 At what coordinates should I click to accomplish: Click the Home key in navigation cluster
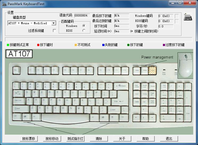point(144,94)
